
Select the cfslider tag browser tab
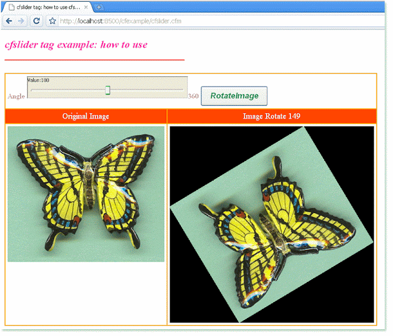click(x=48, y=7)
